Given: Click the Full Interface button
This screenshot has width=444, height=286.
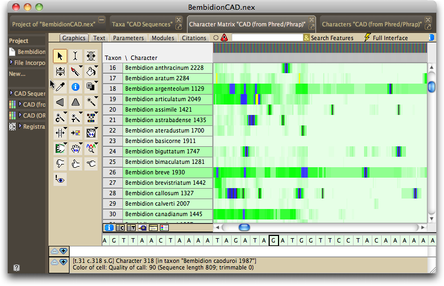Looking at the screenshot, I should (x=387, y=38).
